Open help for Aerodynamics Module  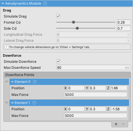pyautogui.click(x=45, y=3)
